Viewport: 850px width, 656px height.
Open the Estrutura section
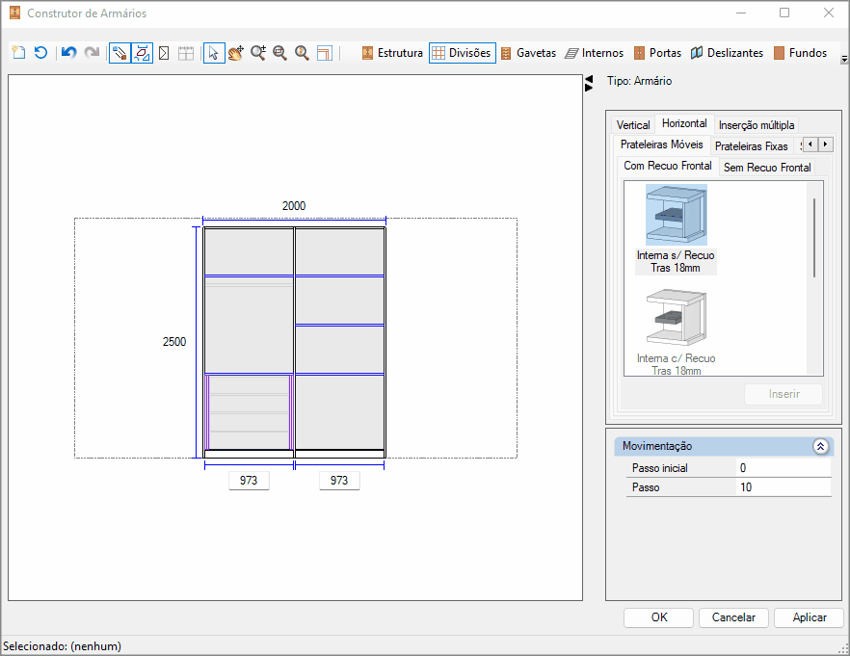(x=392, y=53)
